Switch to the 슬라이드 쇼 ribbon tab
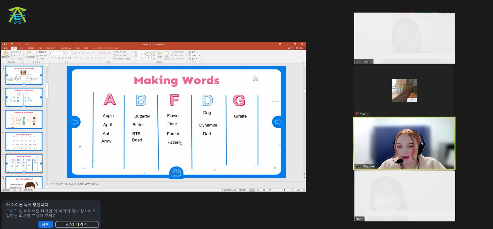Screen dimensions: 493x229 click(x=66, y=48)
